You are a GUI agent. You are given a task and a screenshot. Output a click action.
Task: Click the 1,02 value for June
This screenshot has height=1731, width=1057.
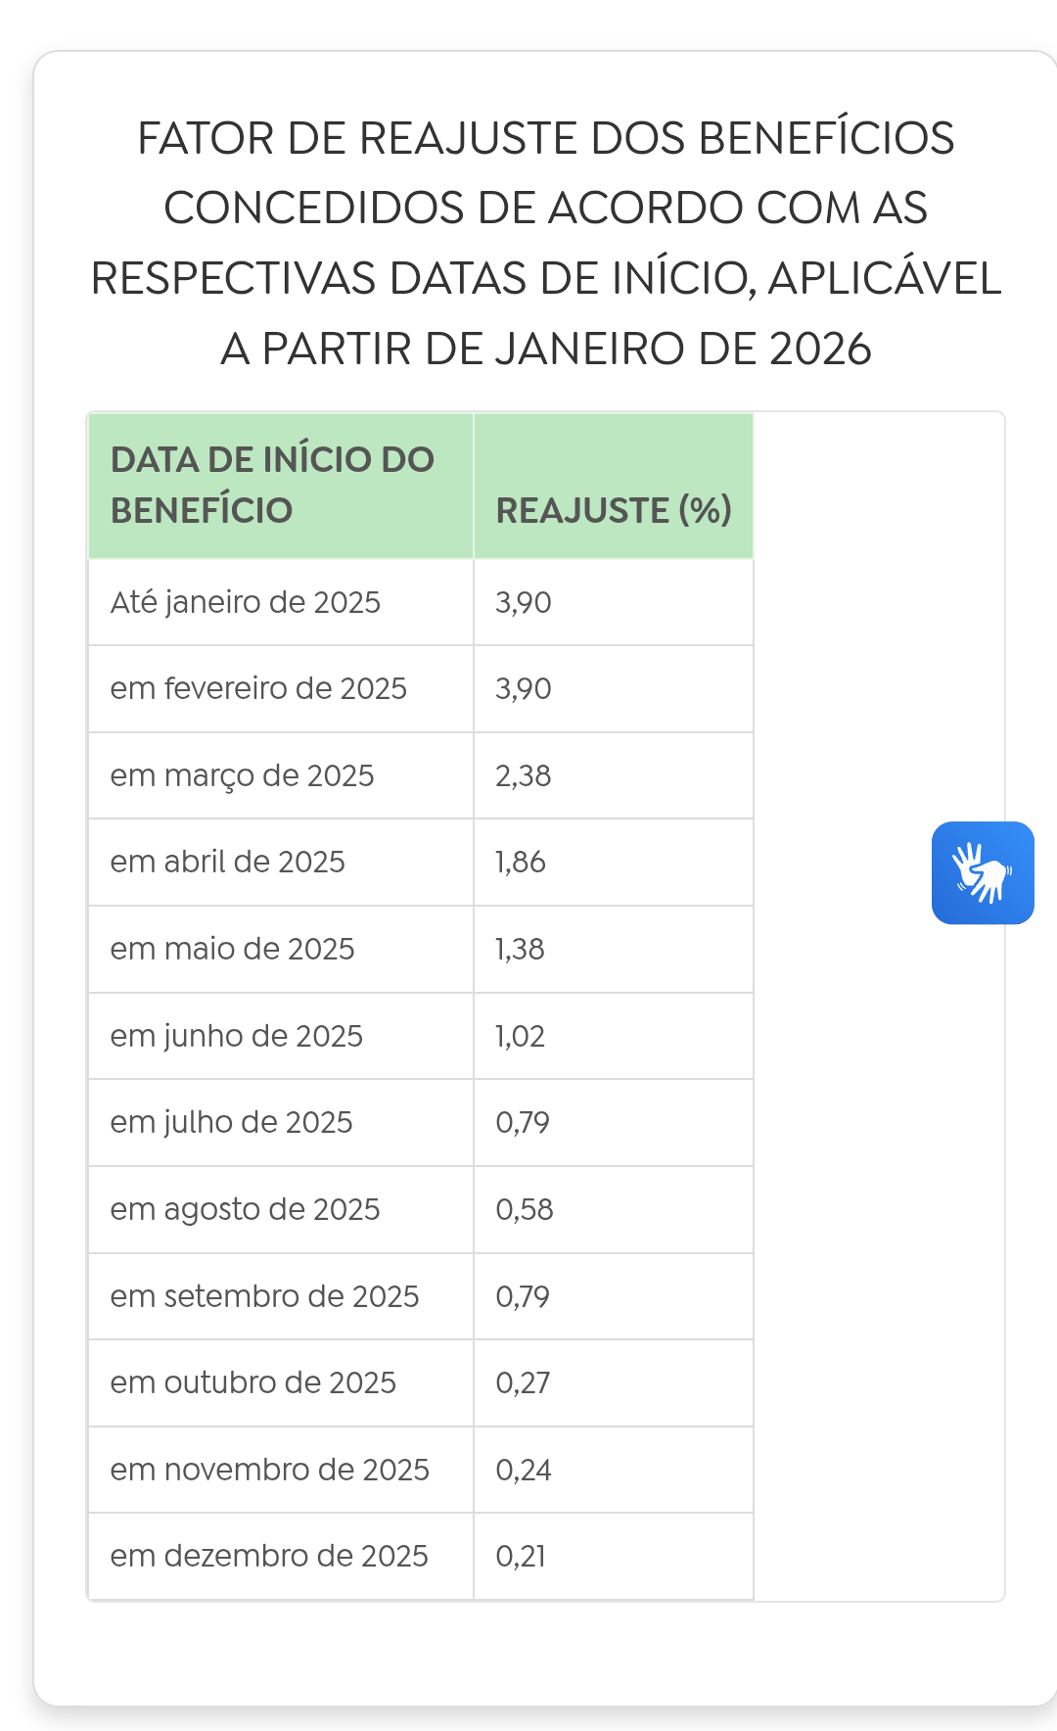click(521, 1036)
